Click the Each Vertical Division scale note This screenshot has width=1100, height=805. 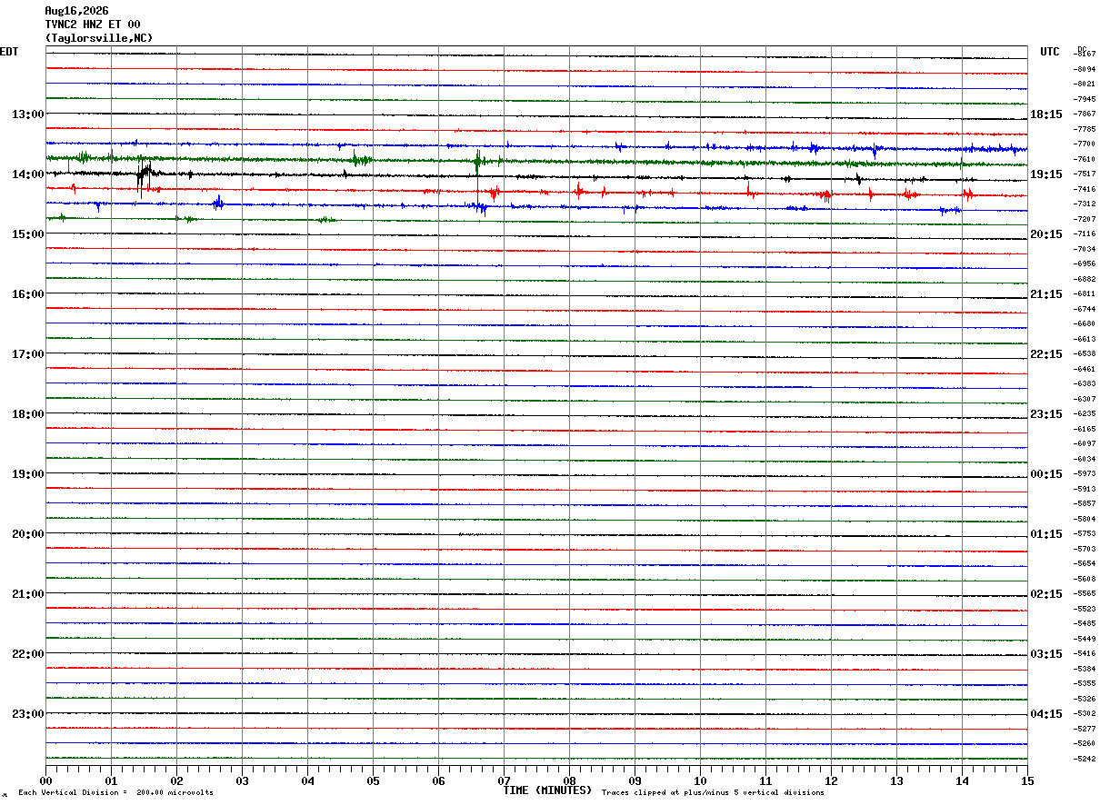point(116,793)
